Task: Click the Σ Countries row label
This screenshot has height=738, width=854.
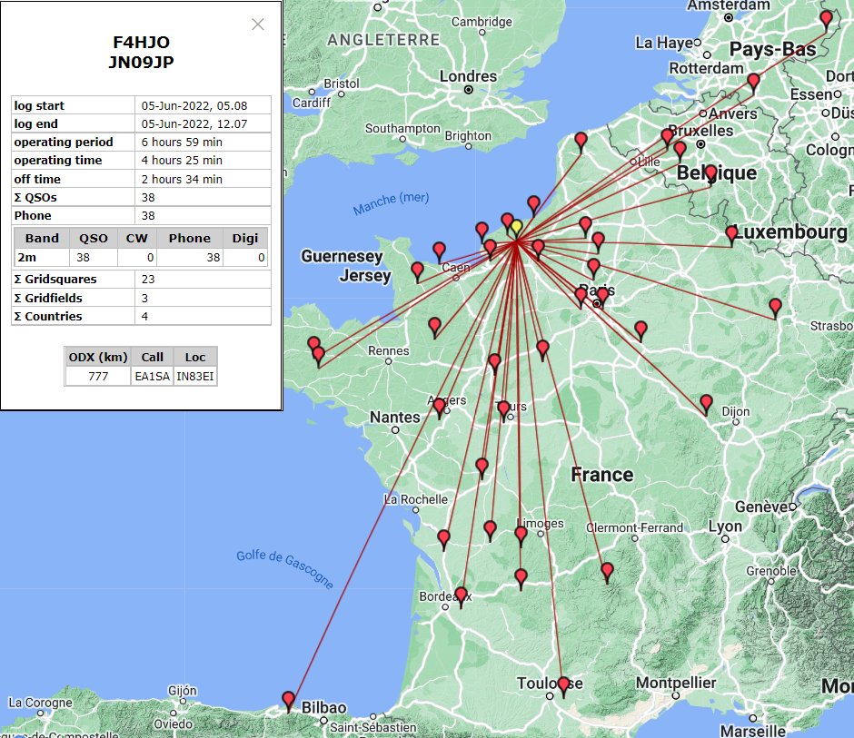Action: point(48,316)
